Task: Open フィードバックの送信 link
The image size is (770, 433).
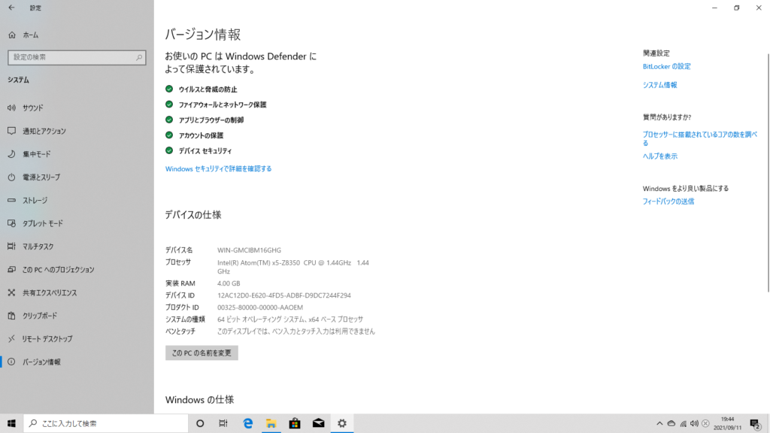Action: [x=668, y=201]
